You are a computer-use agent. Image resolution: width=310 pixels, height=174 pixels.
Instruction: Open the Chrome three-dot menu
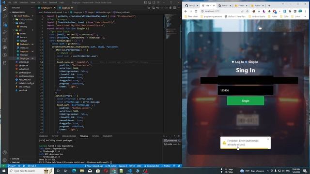pos(306,11)
